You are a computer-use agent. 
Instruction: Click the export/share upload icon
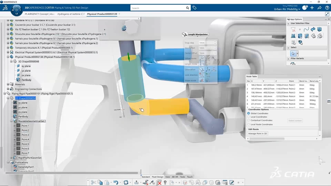pos(137,183)
